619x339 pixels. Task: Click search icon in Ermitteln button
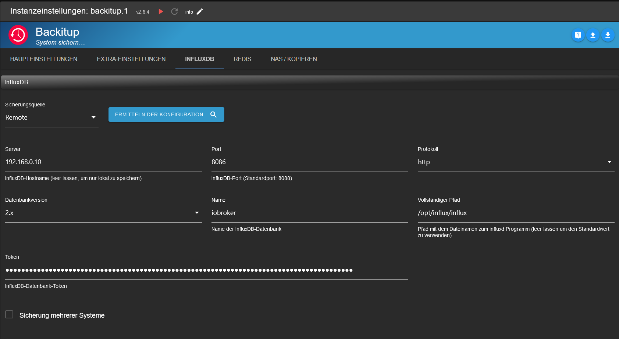[213, 114]
